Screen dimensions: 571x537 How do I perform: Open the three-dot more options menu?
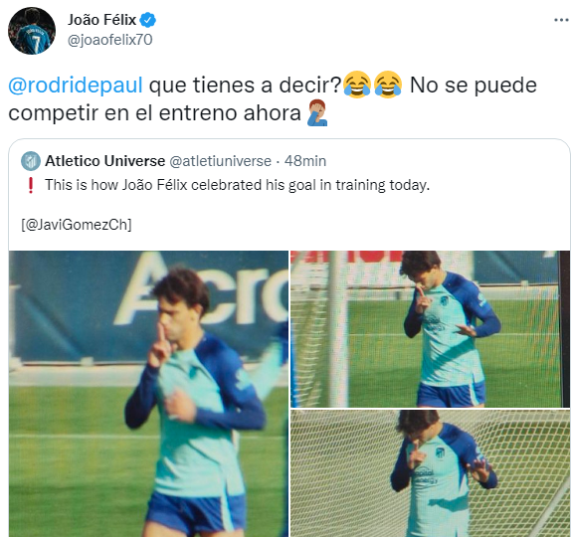[561, 20]
